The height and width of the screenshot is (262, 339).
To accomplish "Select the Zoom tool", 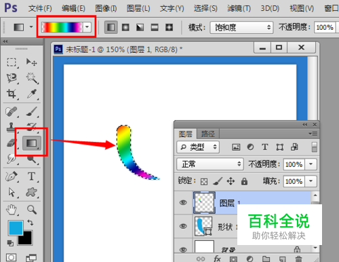I will (x=32, y=210).
